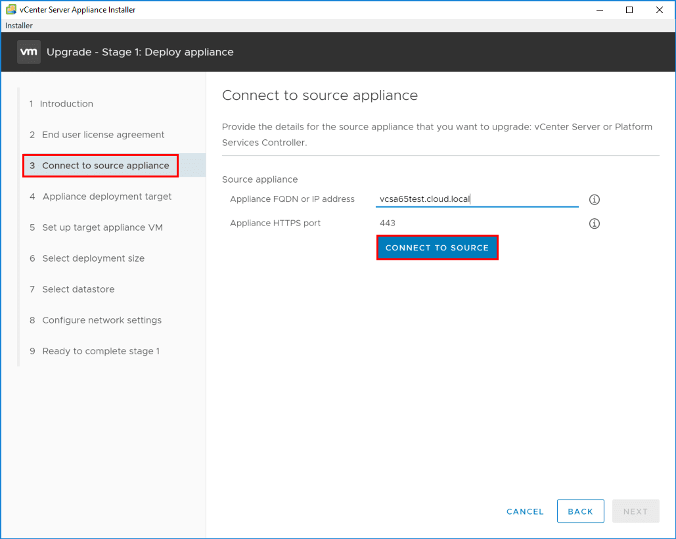
Task: Select step 3 Connect to source appliance
Action: [x=105, y=166]
